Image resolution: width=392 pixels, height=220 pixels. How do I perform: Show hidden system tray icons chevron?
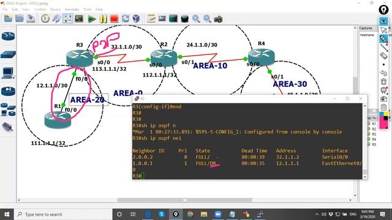(317, 215)
